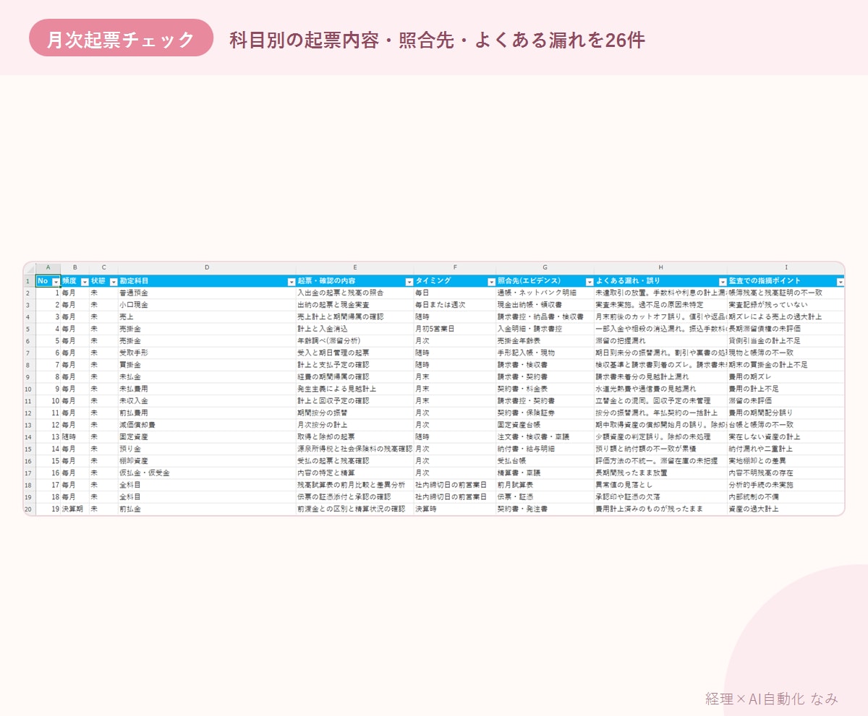
Task: Open the 起票・確認の内容 filter dropdown
Action: [x=409, y=282]
